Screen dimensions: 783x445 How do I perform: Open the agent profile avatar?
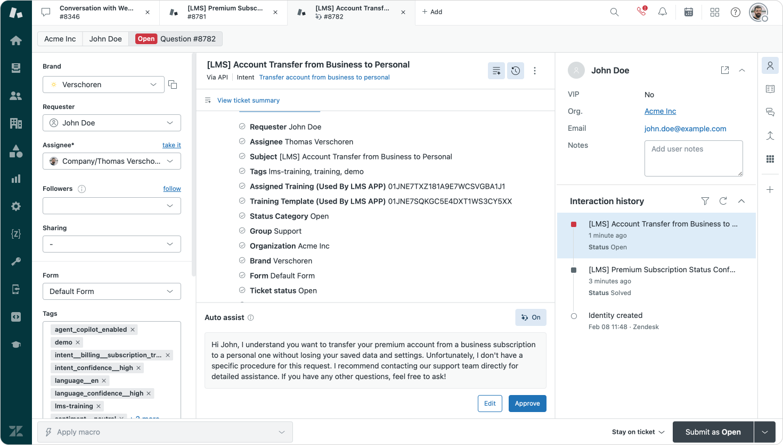(x=758, y=12)
